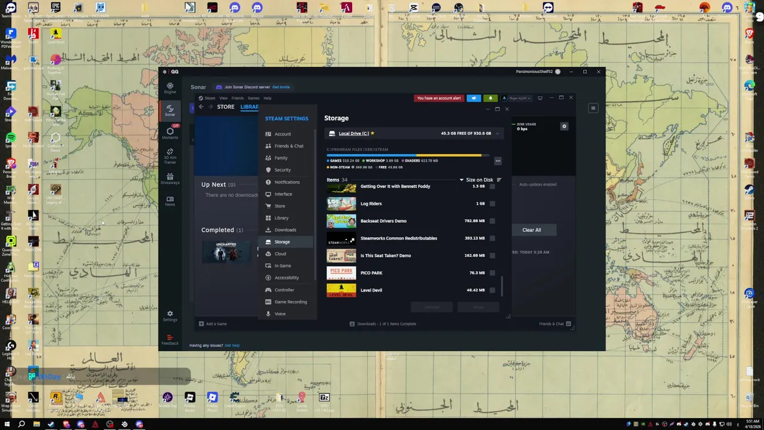Check the Backseat Drivers Demo checkbox

(x=492, y=221)
